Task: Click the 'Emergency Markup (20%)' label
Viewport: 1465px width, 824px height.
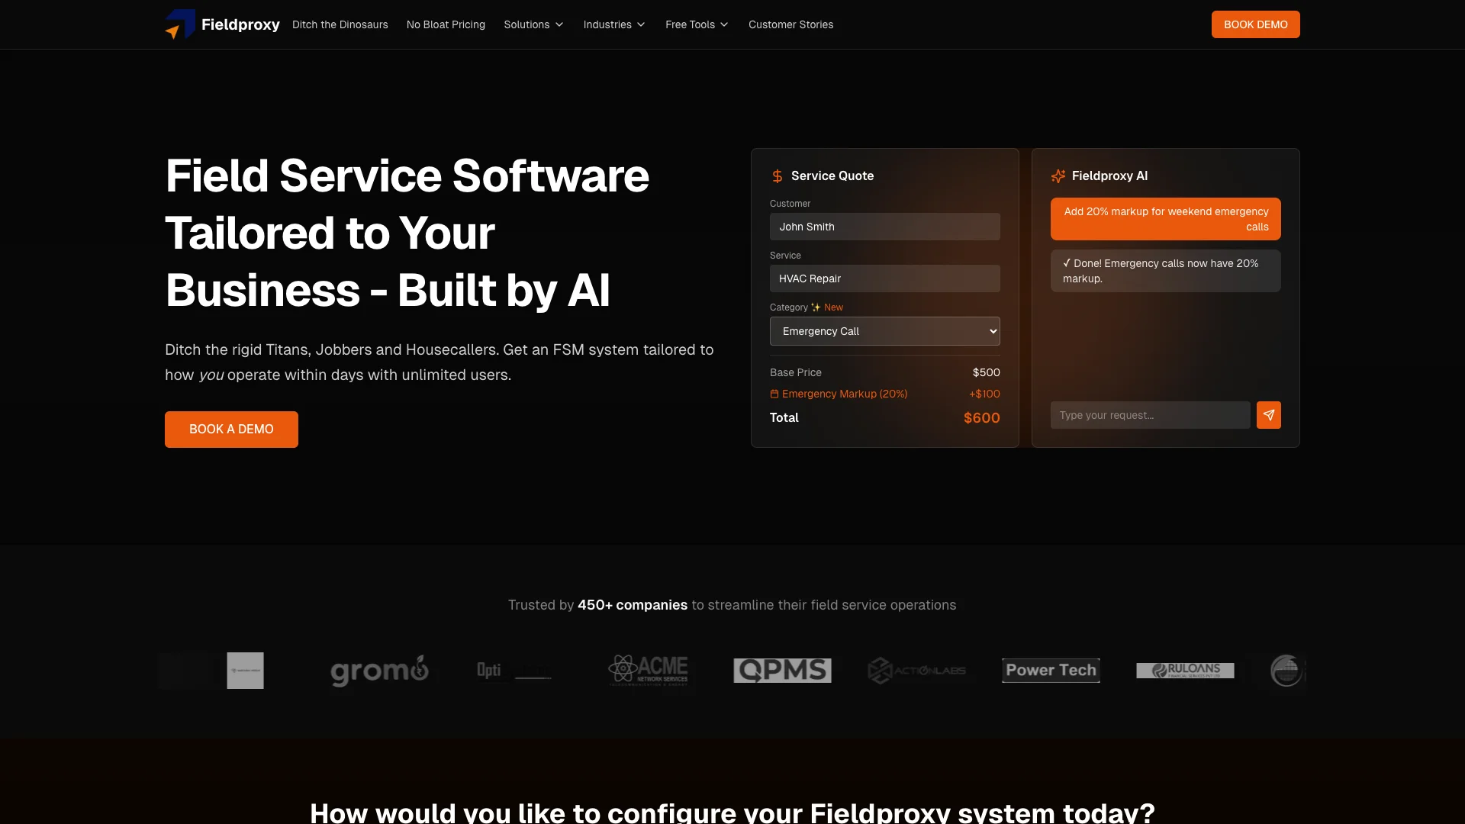Action: [x=845, y=394]
